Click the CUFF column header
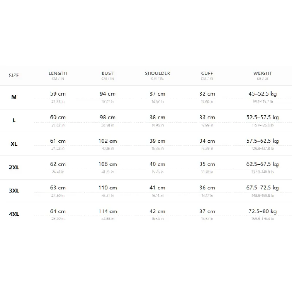This screenshot has width=292, height=292. click(x=207, y=73)
